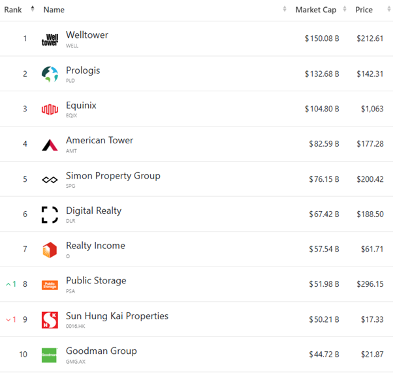Click the green Goodman Group logo
This screenshot has width=395, height=378.
[50, 355]
